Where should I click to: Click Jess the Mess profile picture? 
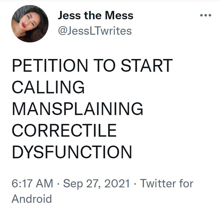point(30,23)
